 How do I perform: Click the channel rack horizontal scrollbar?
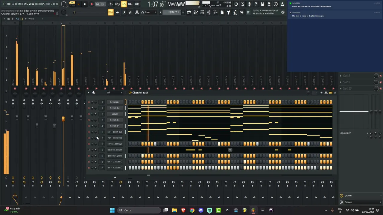pyautogui.click(x=149, y=175)
